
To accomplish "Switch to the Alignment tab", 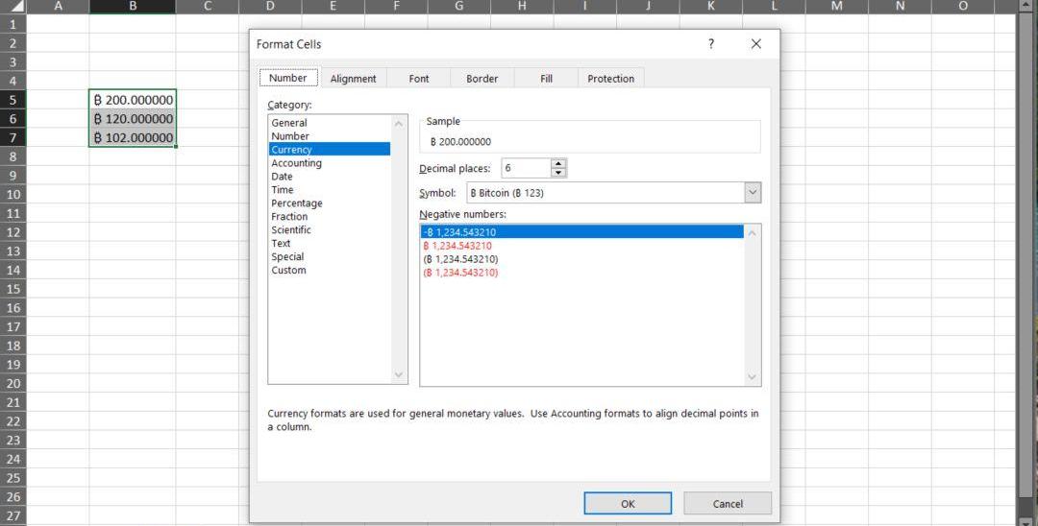I will 353,79.
